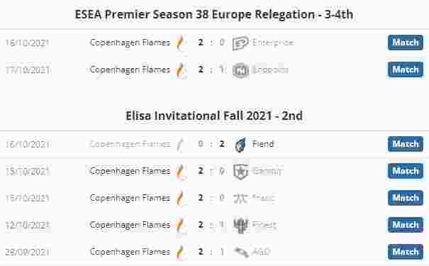Image resolution: width=429 pixels, height=266 pixels.
Task: Click the Gambit star shield logo
Action: (x=241, y=172)
